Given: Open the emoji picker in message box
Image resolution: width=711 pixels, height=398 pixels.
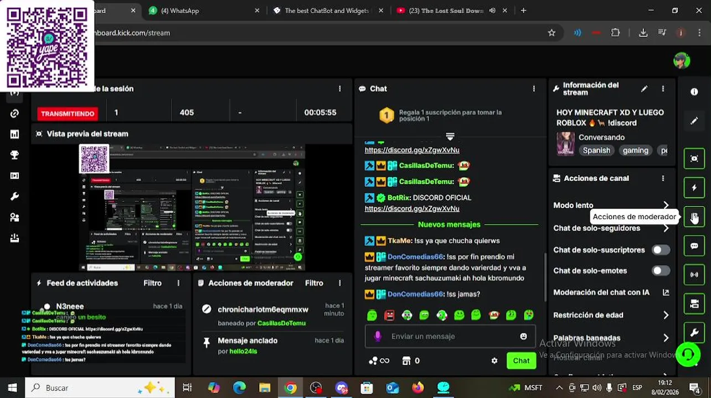Looking at the screenshot, I should (523, 336).
